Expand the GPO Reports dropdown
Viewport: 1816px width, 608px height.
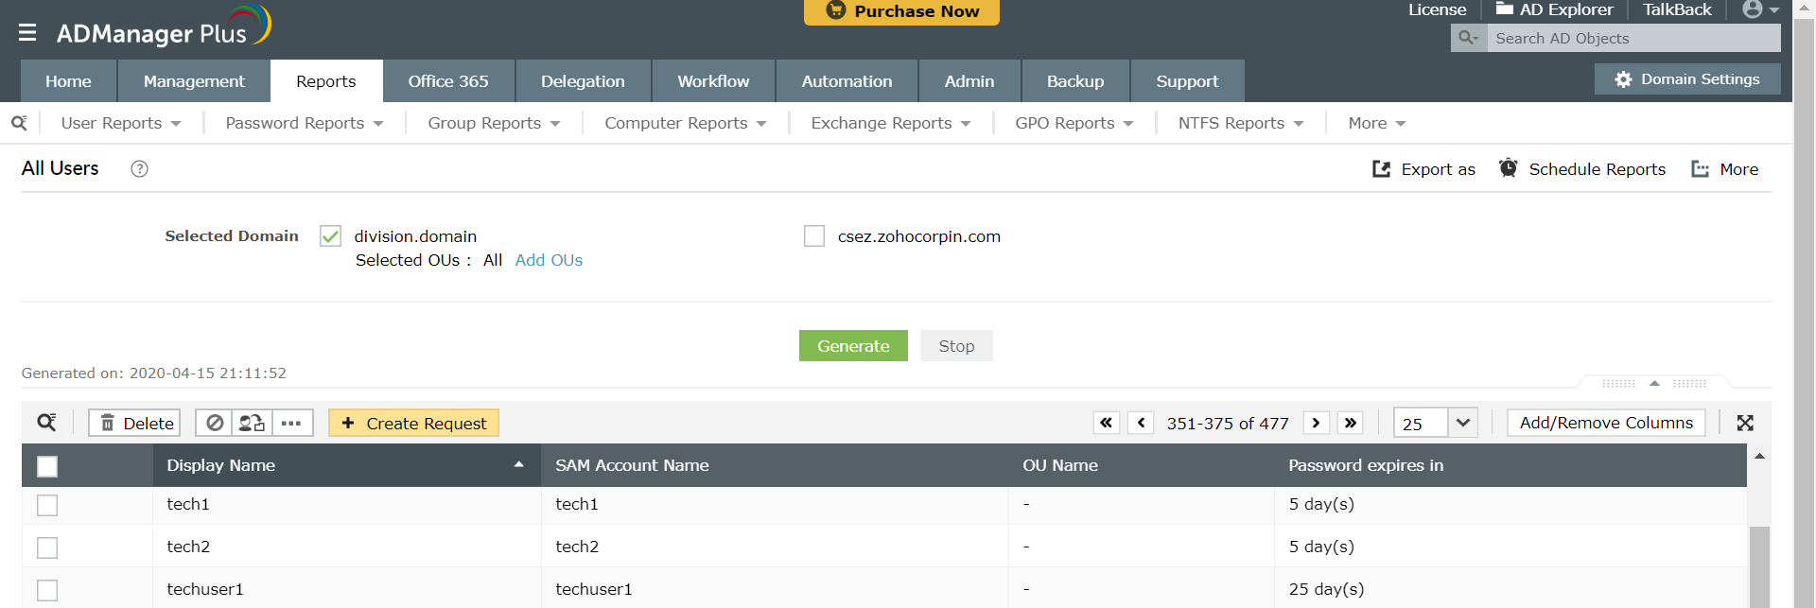click(x=1074, y=123)
